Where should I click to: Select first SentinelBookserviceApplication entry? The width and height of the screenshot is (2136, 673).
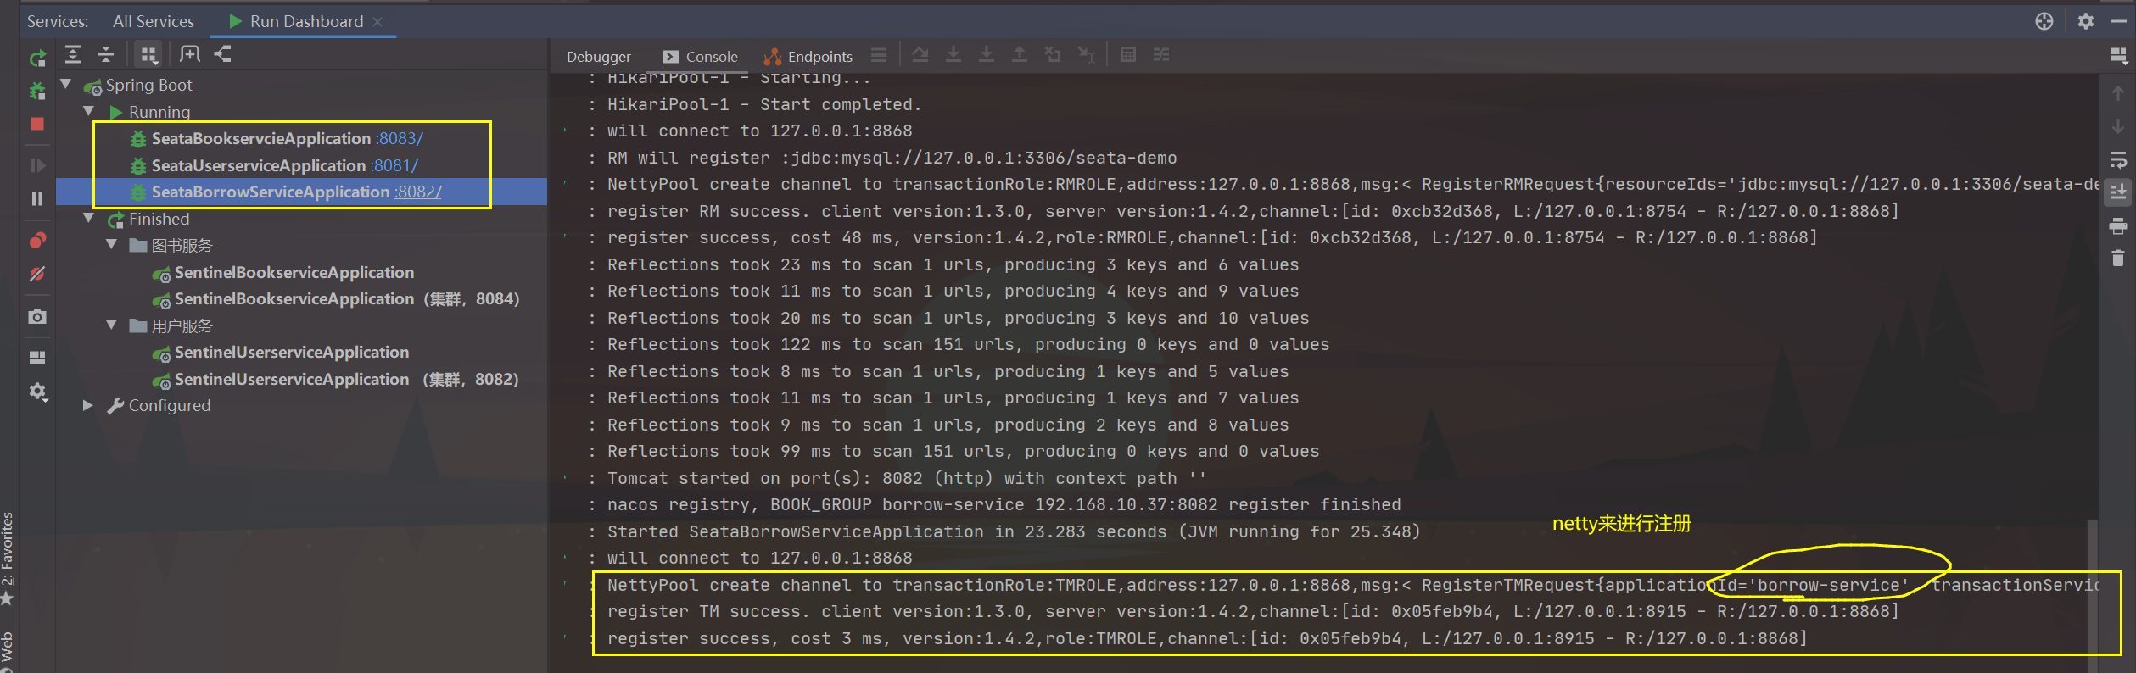click(x=294, y=272)
